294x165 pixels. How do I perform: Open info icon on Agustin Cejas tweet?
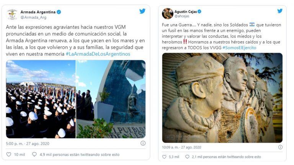(280, 147)
